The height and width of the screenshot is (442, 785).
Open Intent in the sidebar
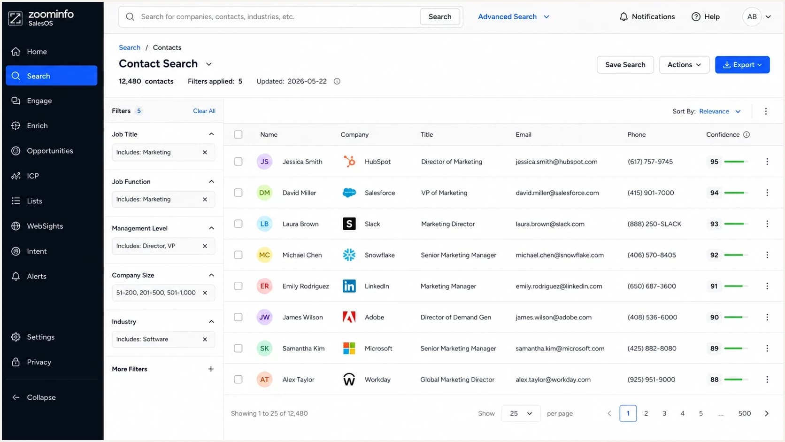[52, 251]
